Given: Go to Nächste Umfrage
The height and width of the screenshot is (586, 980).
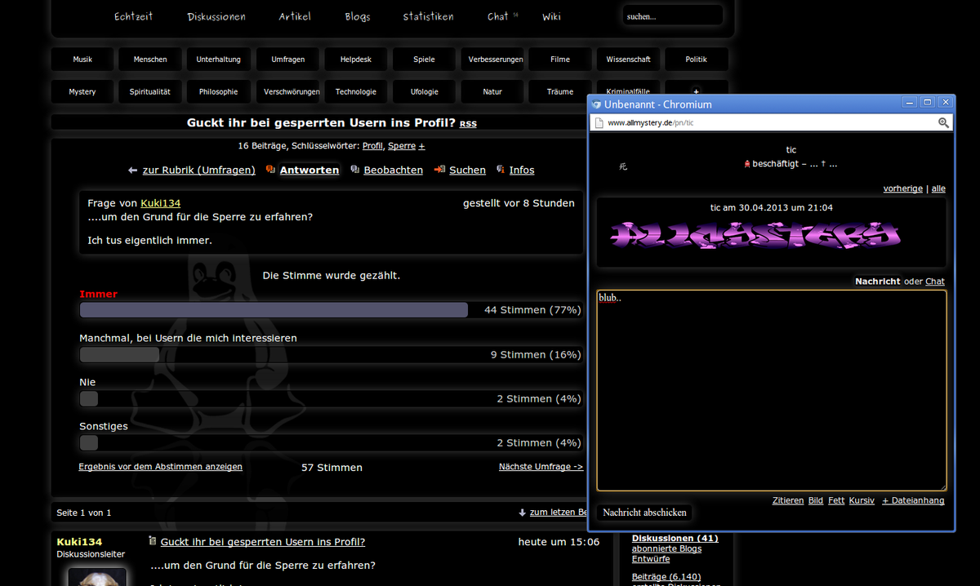Looking at the screenshot, I should pos(541,467).
